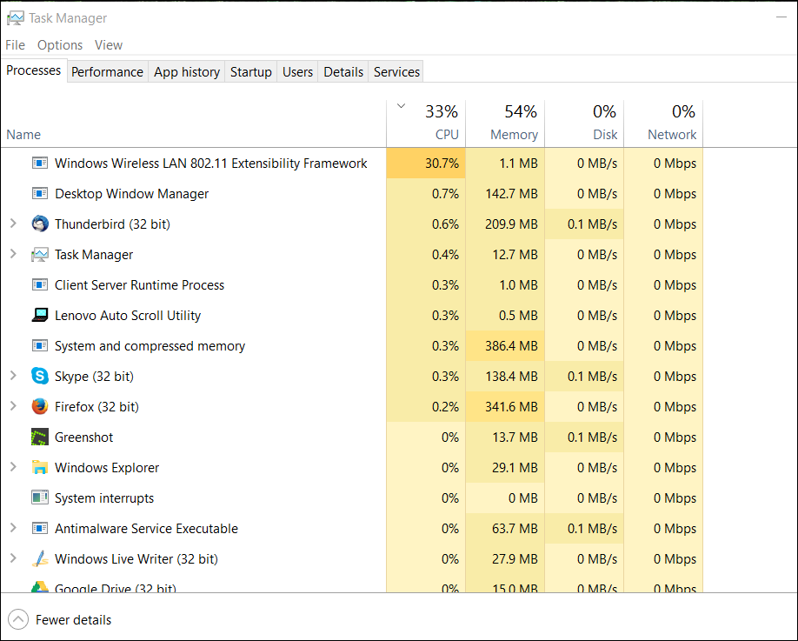Screen dimensions: 798x641
Task: Click the Client Server Runtime Process icon
Action: click(x=40, y=284)
